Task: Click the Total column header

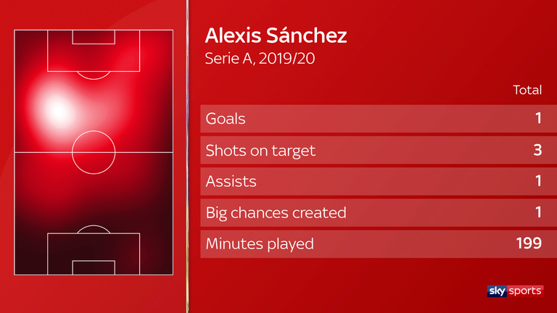Action: [527, 90]
